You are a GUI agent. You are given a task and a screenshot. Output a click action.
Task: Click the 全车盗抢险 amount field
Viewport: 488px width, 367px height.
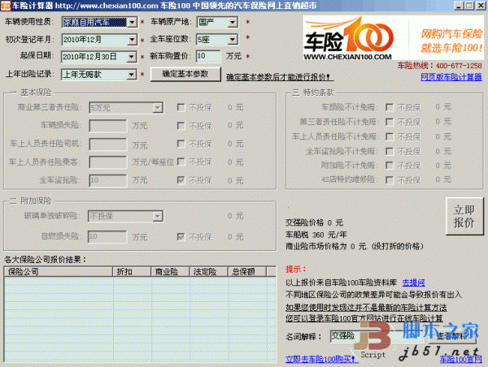(108, 180)
